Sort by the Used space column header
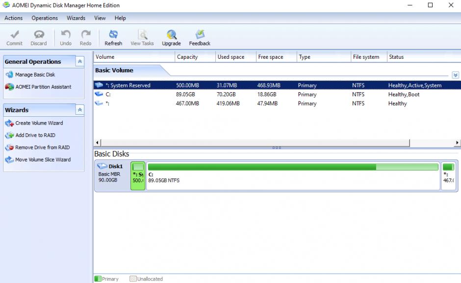The image size is (461, 283). click(x=236, y=57)
